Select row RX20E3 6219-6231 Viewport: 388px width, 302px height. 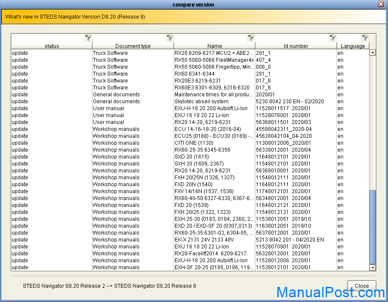tap(190, 81)
